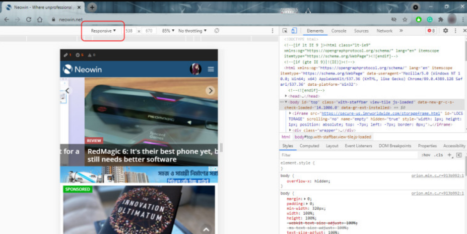Viewport: 467px width, 234px height.
Task: Open the RedMagic 6 review headline
Action: click(152, 155)
